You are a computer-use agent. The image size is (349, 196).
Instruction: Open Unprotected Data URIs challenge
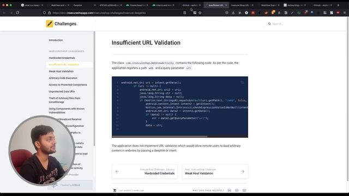(x=62, y=91)
